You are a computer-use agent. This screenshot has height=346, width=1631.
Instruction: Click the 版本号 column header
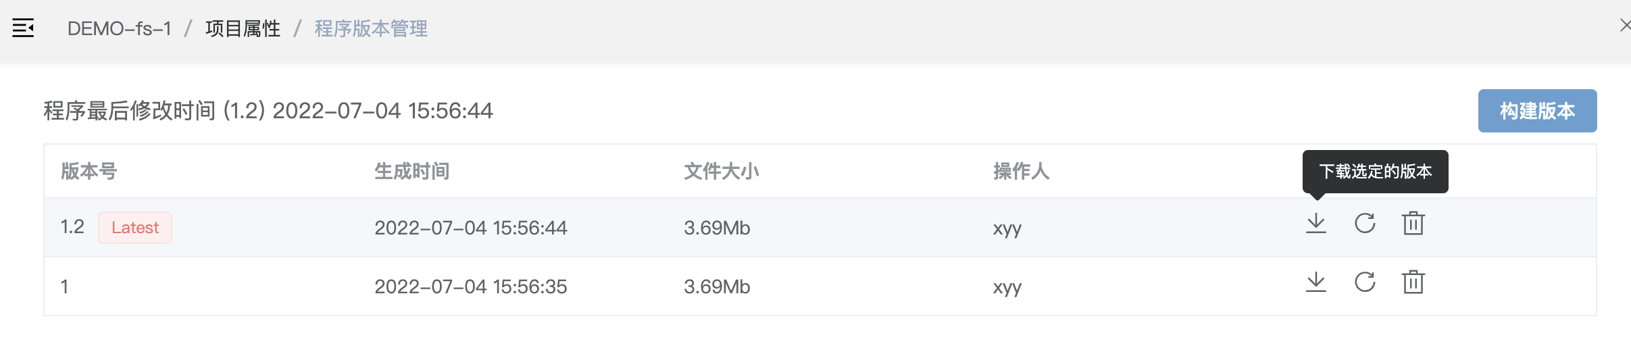click(89, 172)
